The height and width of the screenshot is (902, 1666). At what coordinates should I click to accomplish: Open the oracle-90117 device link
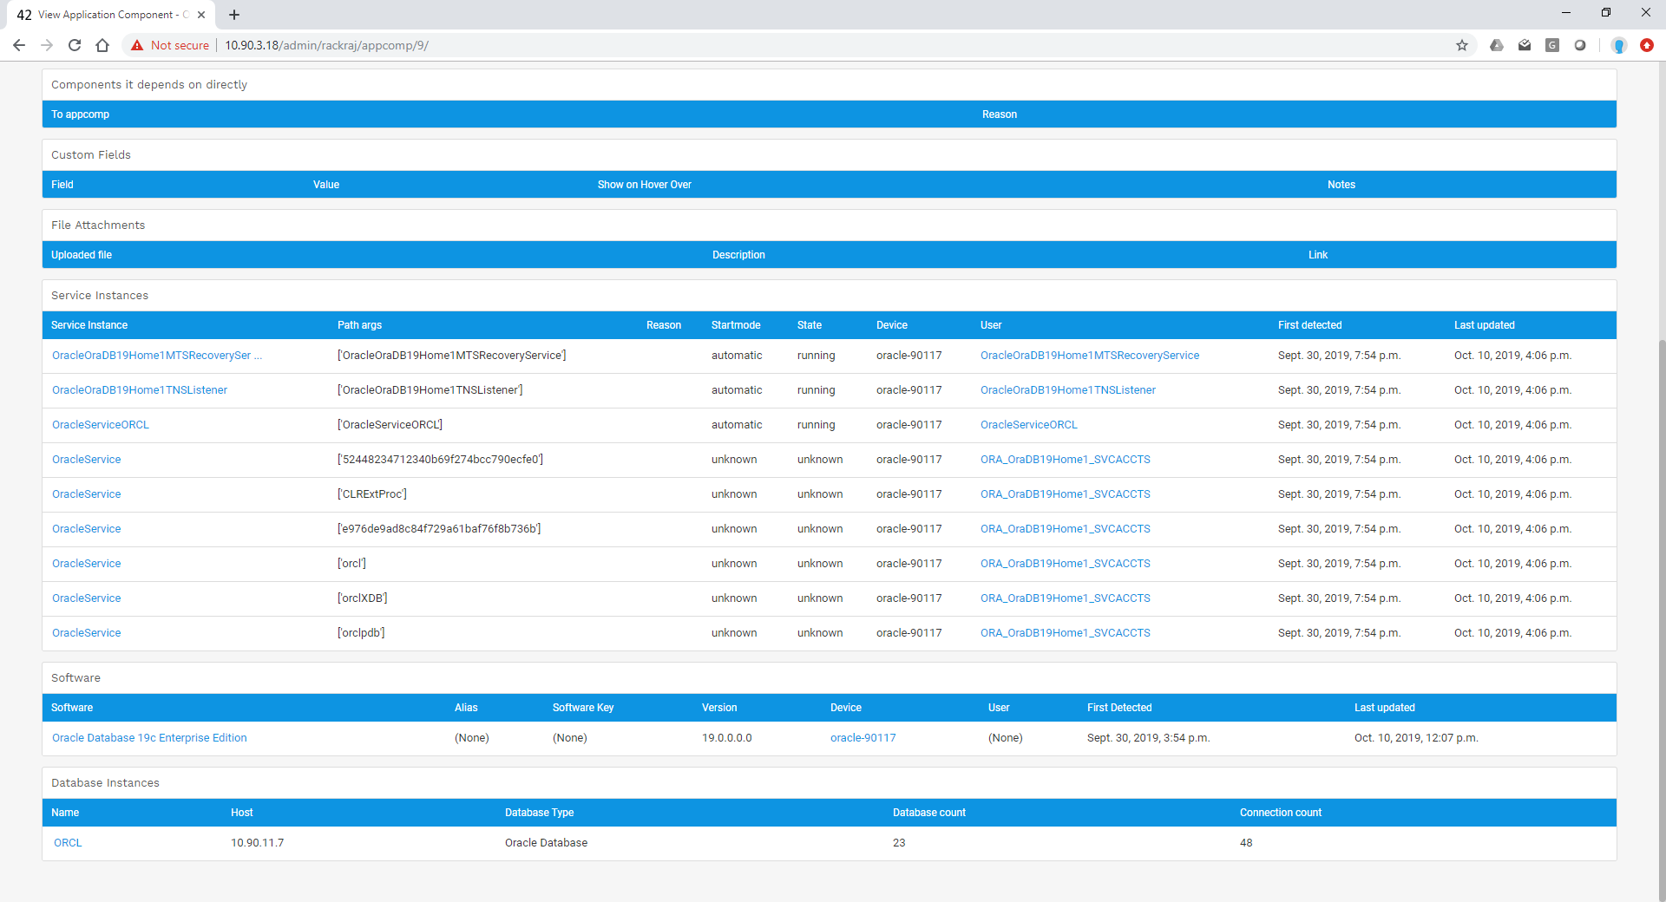(863, 737)
